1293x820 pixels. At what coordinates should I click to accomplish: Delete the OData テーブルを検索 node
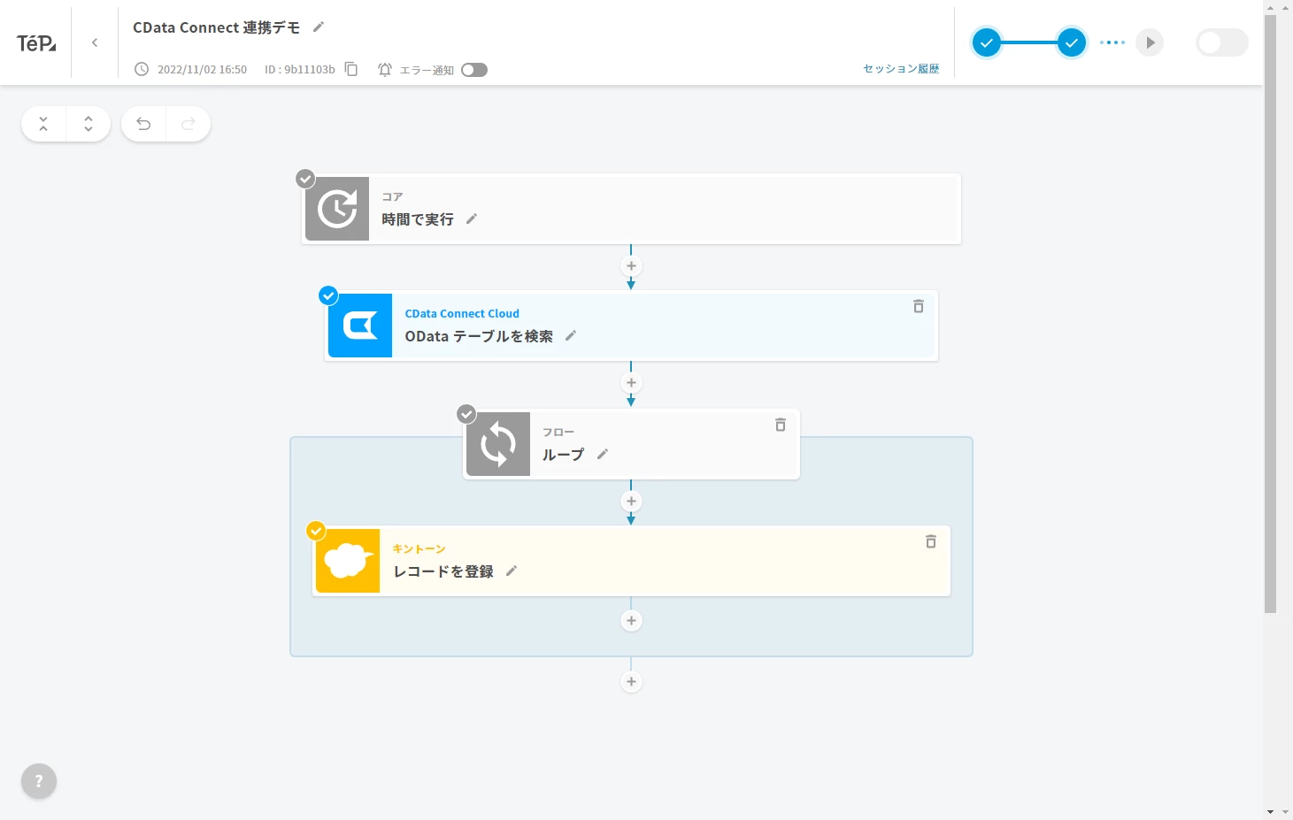tap(919, 306)
